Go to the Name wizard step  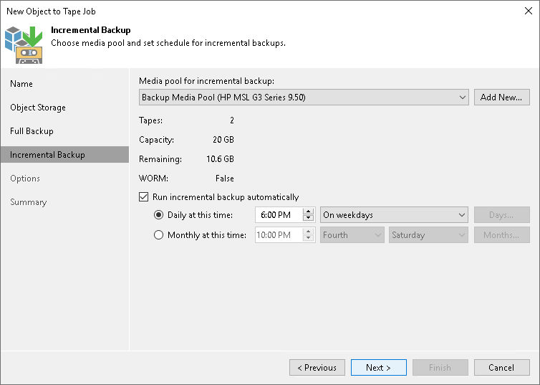21,84
